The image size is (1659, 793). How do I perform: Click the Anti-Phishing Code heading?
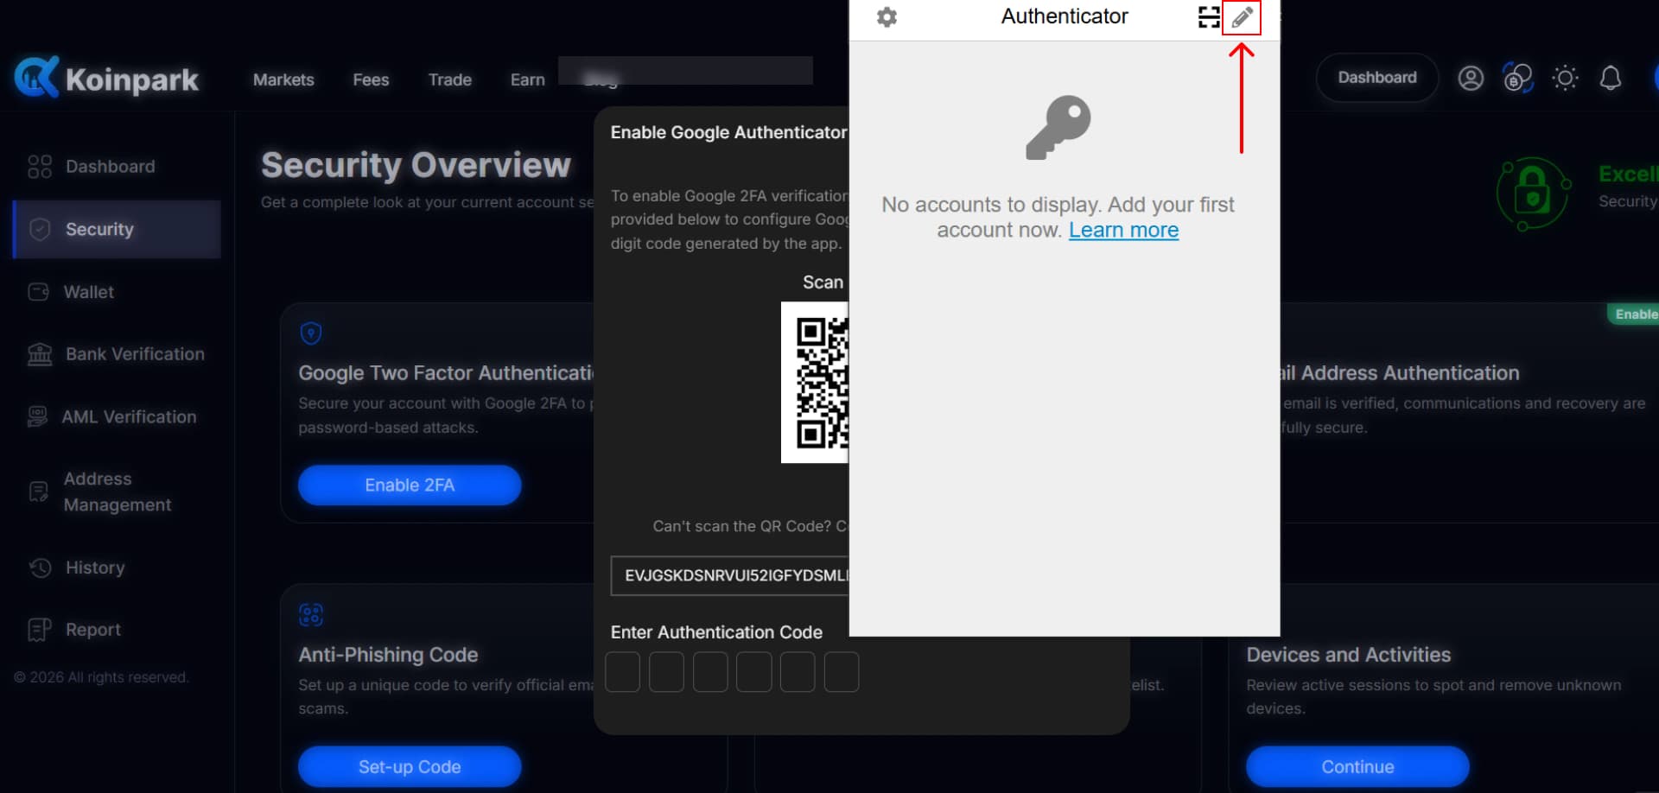(x=388, y=655)
